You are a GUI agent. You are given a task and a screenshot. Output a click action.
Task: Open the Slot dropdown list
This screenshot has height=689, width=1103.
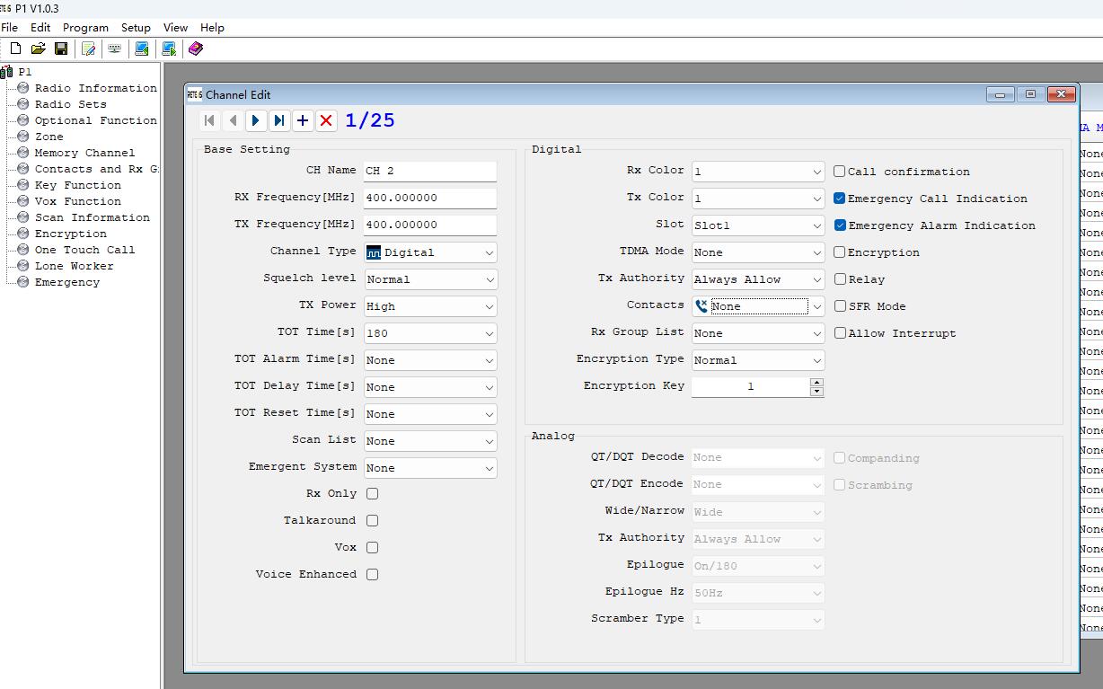pos(758,225)
